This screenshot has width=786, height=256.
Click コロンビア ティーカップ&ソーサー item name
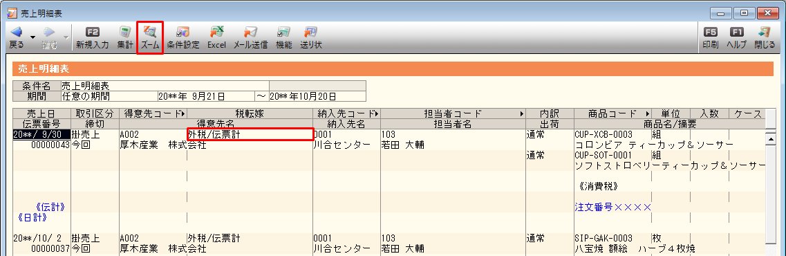click(x=654, y=145)
